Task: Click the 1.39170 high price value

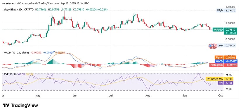Action: click(x=230, y=10)
